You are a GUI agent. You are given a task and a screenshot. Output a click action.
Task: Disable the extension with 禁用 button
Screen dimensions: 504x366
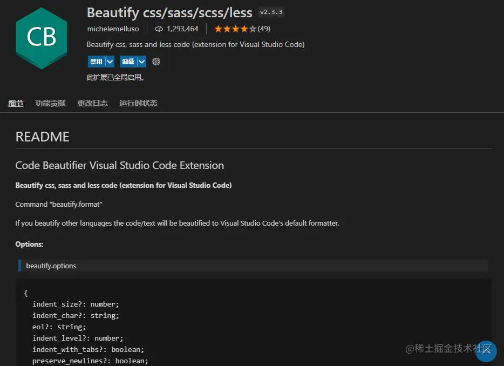(96, 62)
